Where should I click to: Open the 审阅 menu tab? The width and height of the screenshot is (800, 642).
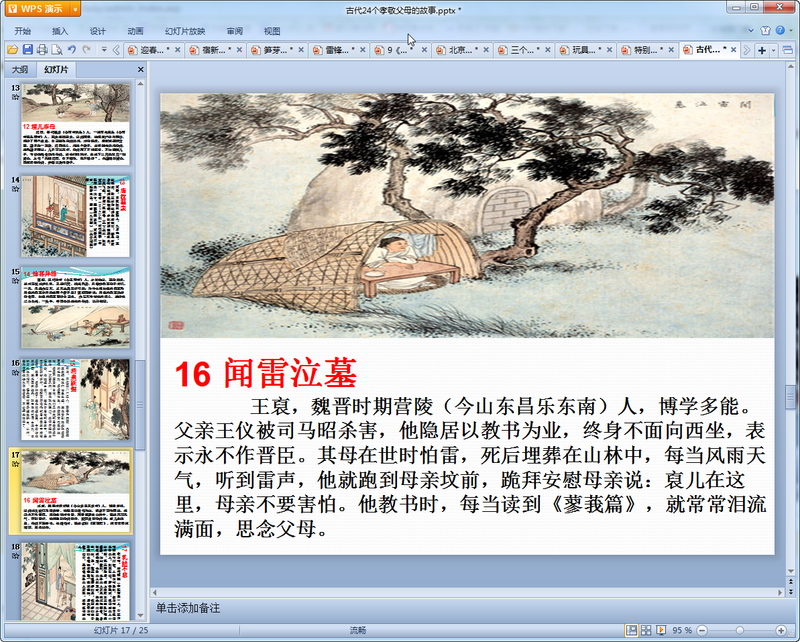[235, 31]
